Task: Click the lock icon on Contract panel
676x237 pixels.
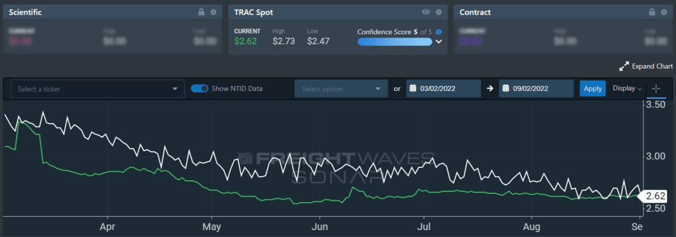Action: pos(652,12)
